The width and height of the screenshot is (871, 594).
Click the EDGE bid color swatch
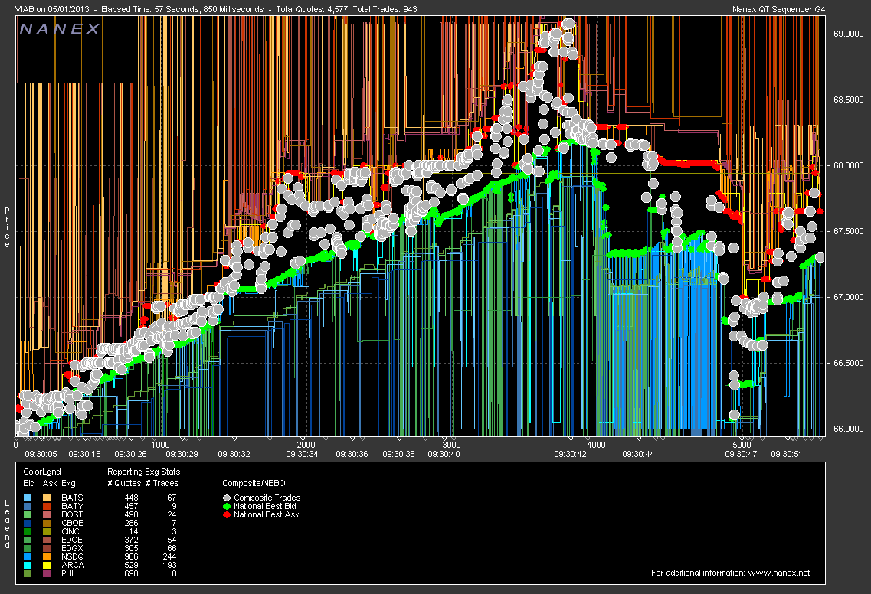(x=28, y=540)
